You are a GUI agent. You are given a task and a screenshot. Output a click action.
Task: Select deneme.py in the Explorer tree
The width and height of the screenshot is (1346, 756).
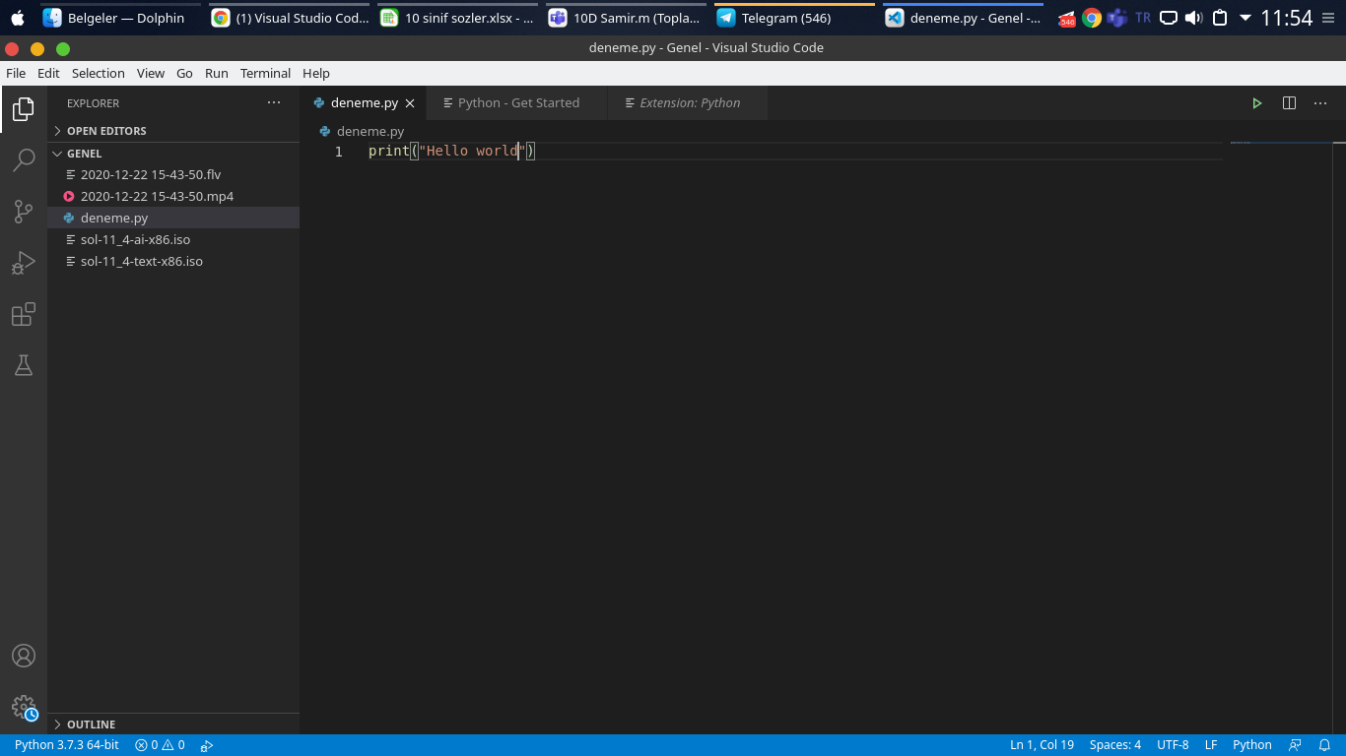[173, 218]
